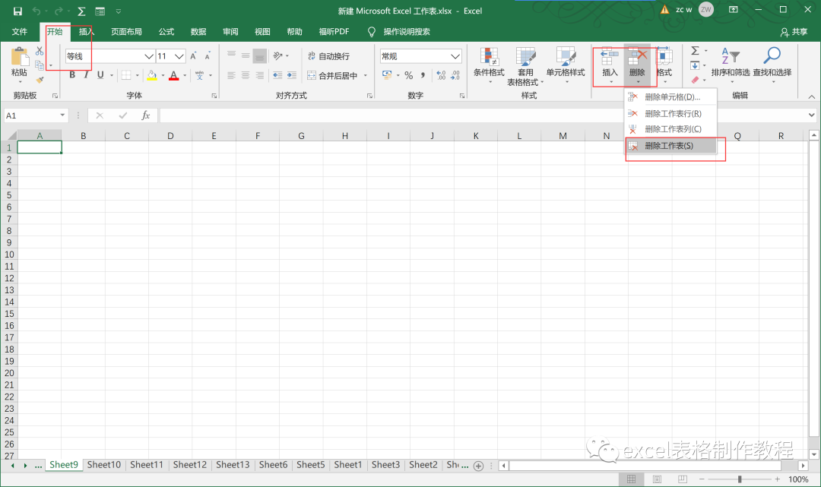The height and width of the screenshot is (487, 821).
Task: Click the Format Painter brush icon
Action: click(x=40, y=80)
